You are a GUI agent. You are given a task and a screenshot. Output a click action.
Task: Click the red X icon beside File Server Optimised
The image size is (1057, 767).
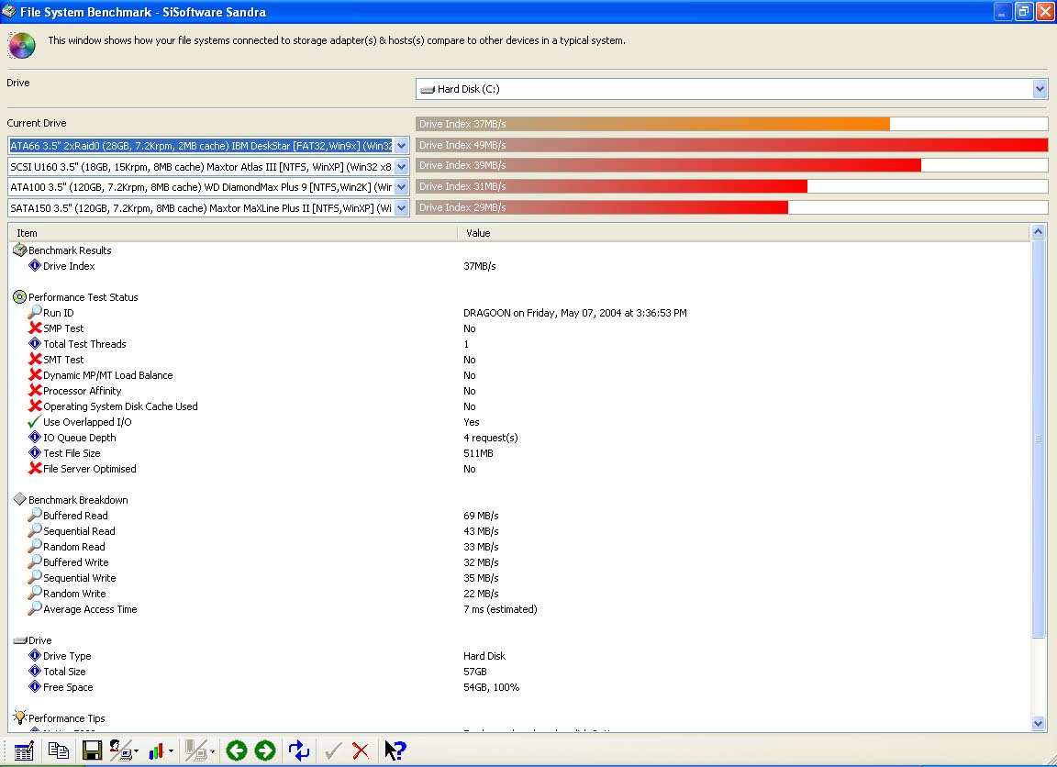tap(35, 468)
